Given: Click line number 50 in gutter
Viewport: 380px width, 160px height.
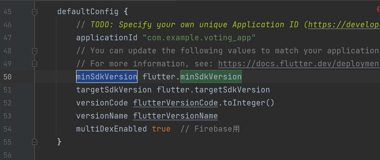Looking at the screenshot, I should pyautogui.click(x=8, y=77).
